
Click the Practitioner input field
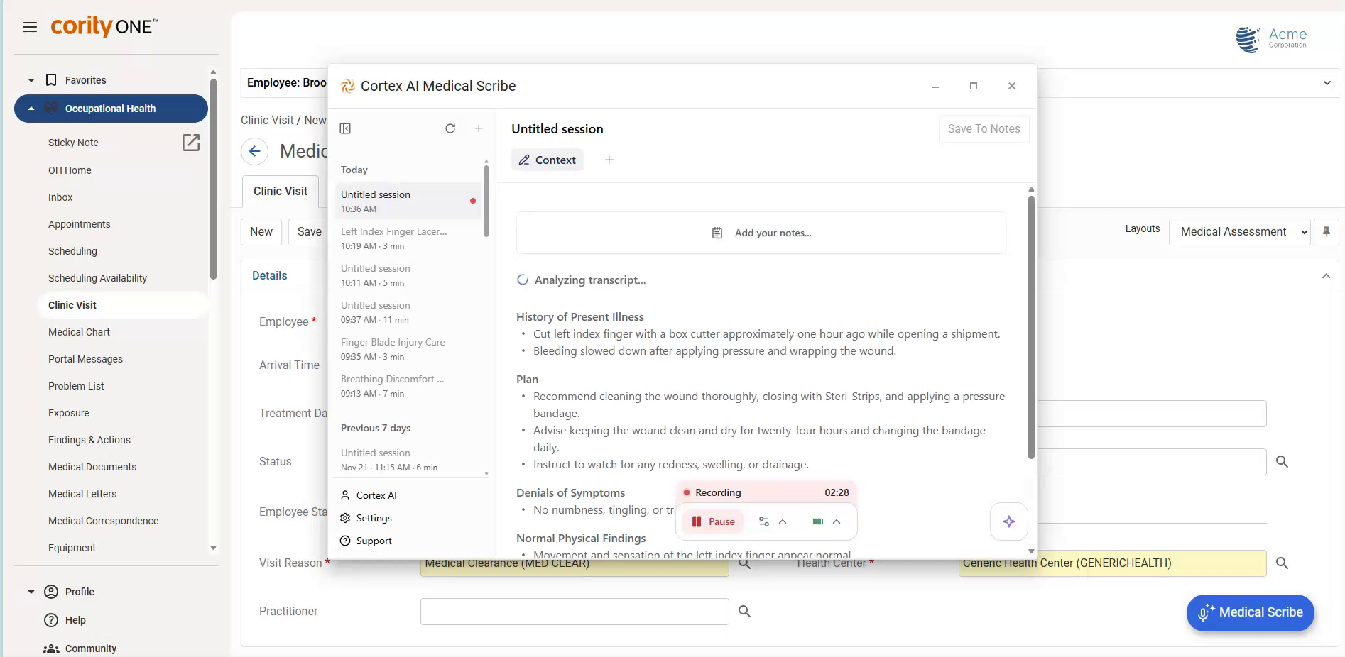coord(574,611)
